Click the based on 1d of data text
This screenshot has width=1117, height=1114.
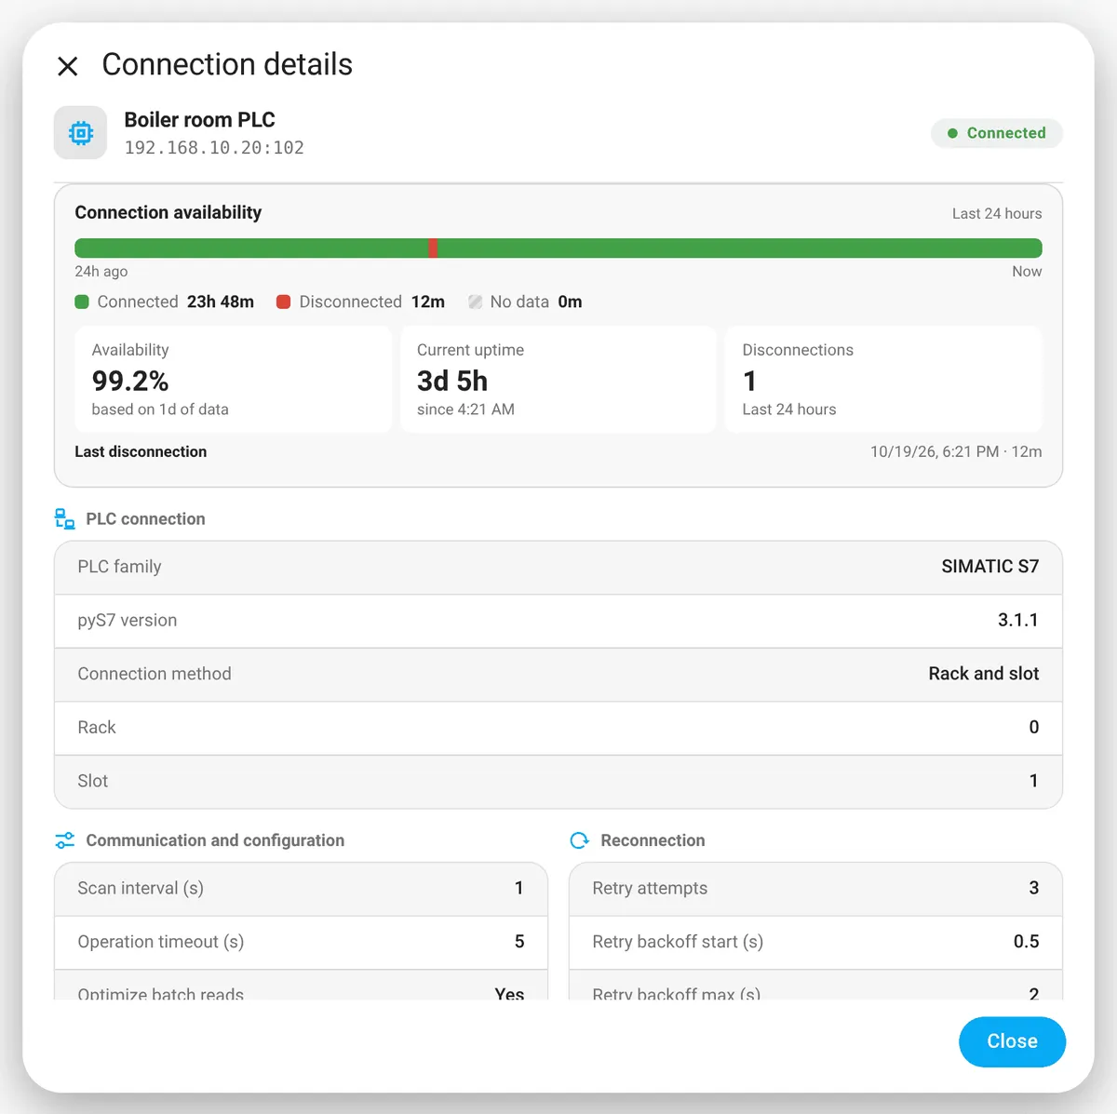(160, 409)
